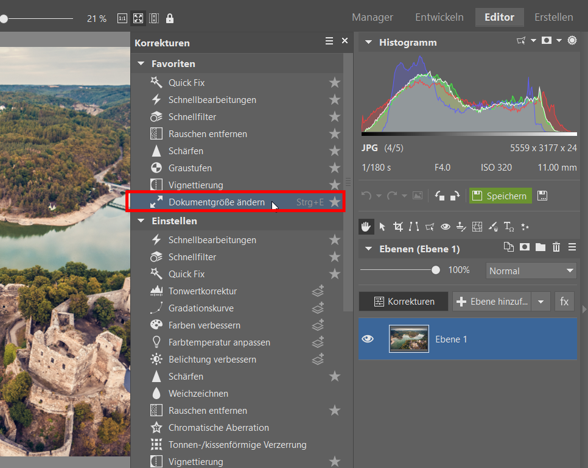This screenshot has width=588, height=468.
Task: Click the mask icon in Histogramm header
Action: (547, 41)
